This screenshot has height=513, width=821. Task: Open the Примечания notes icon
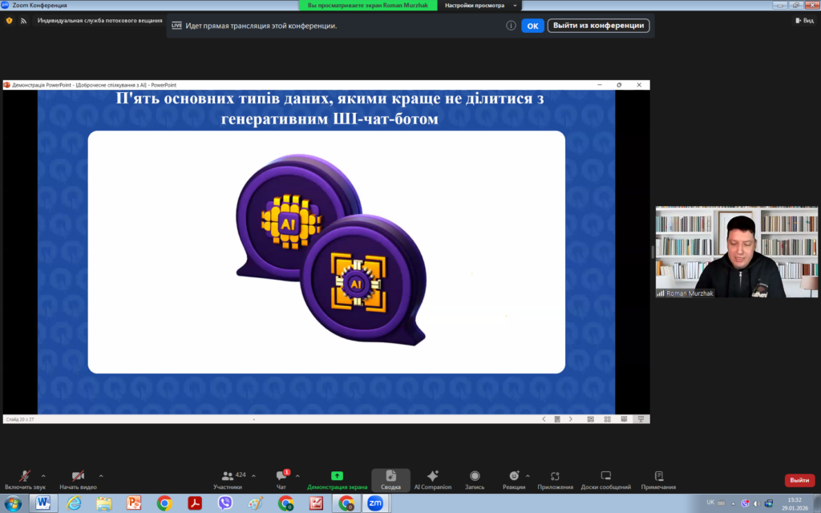(x=658, y=479)
